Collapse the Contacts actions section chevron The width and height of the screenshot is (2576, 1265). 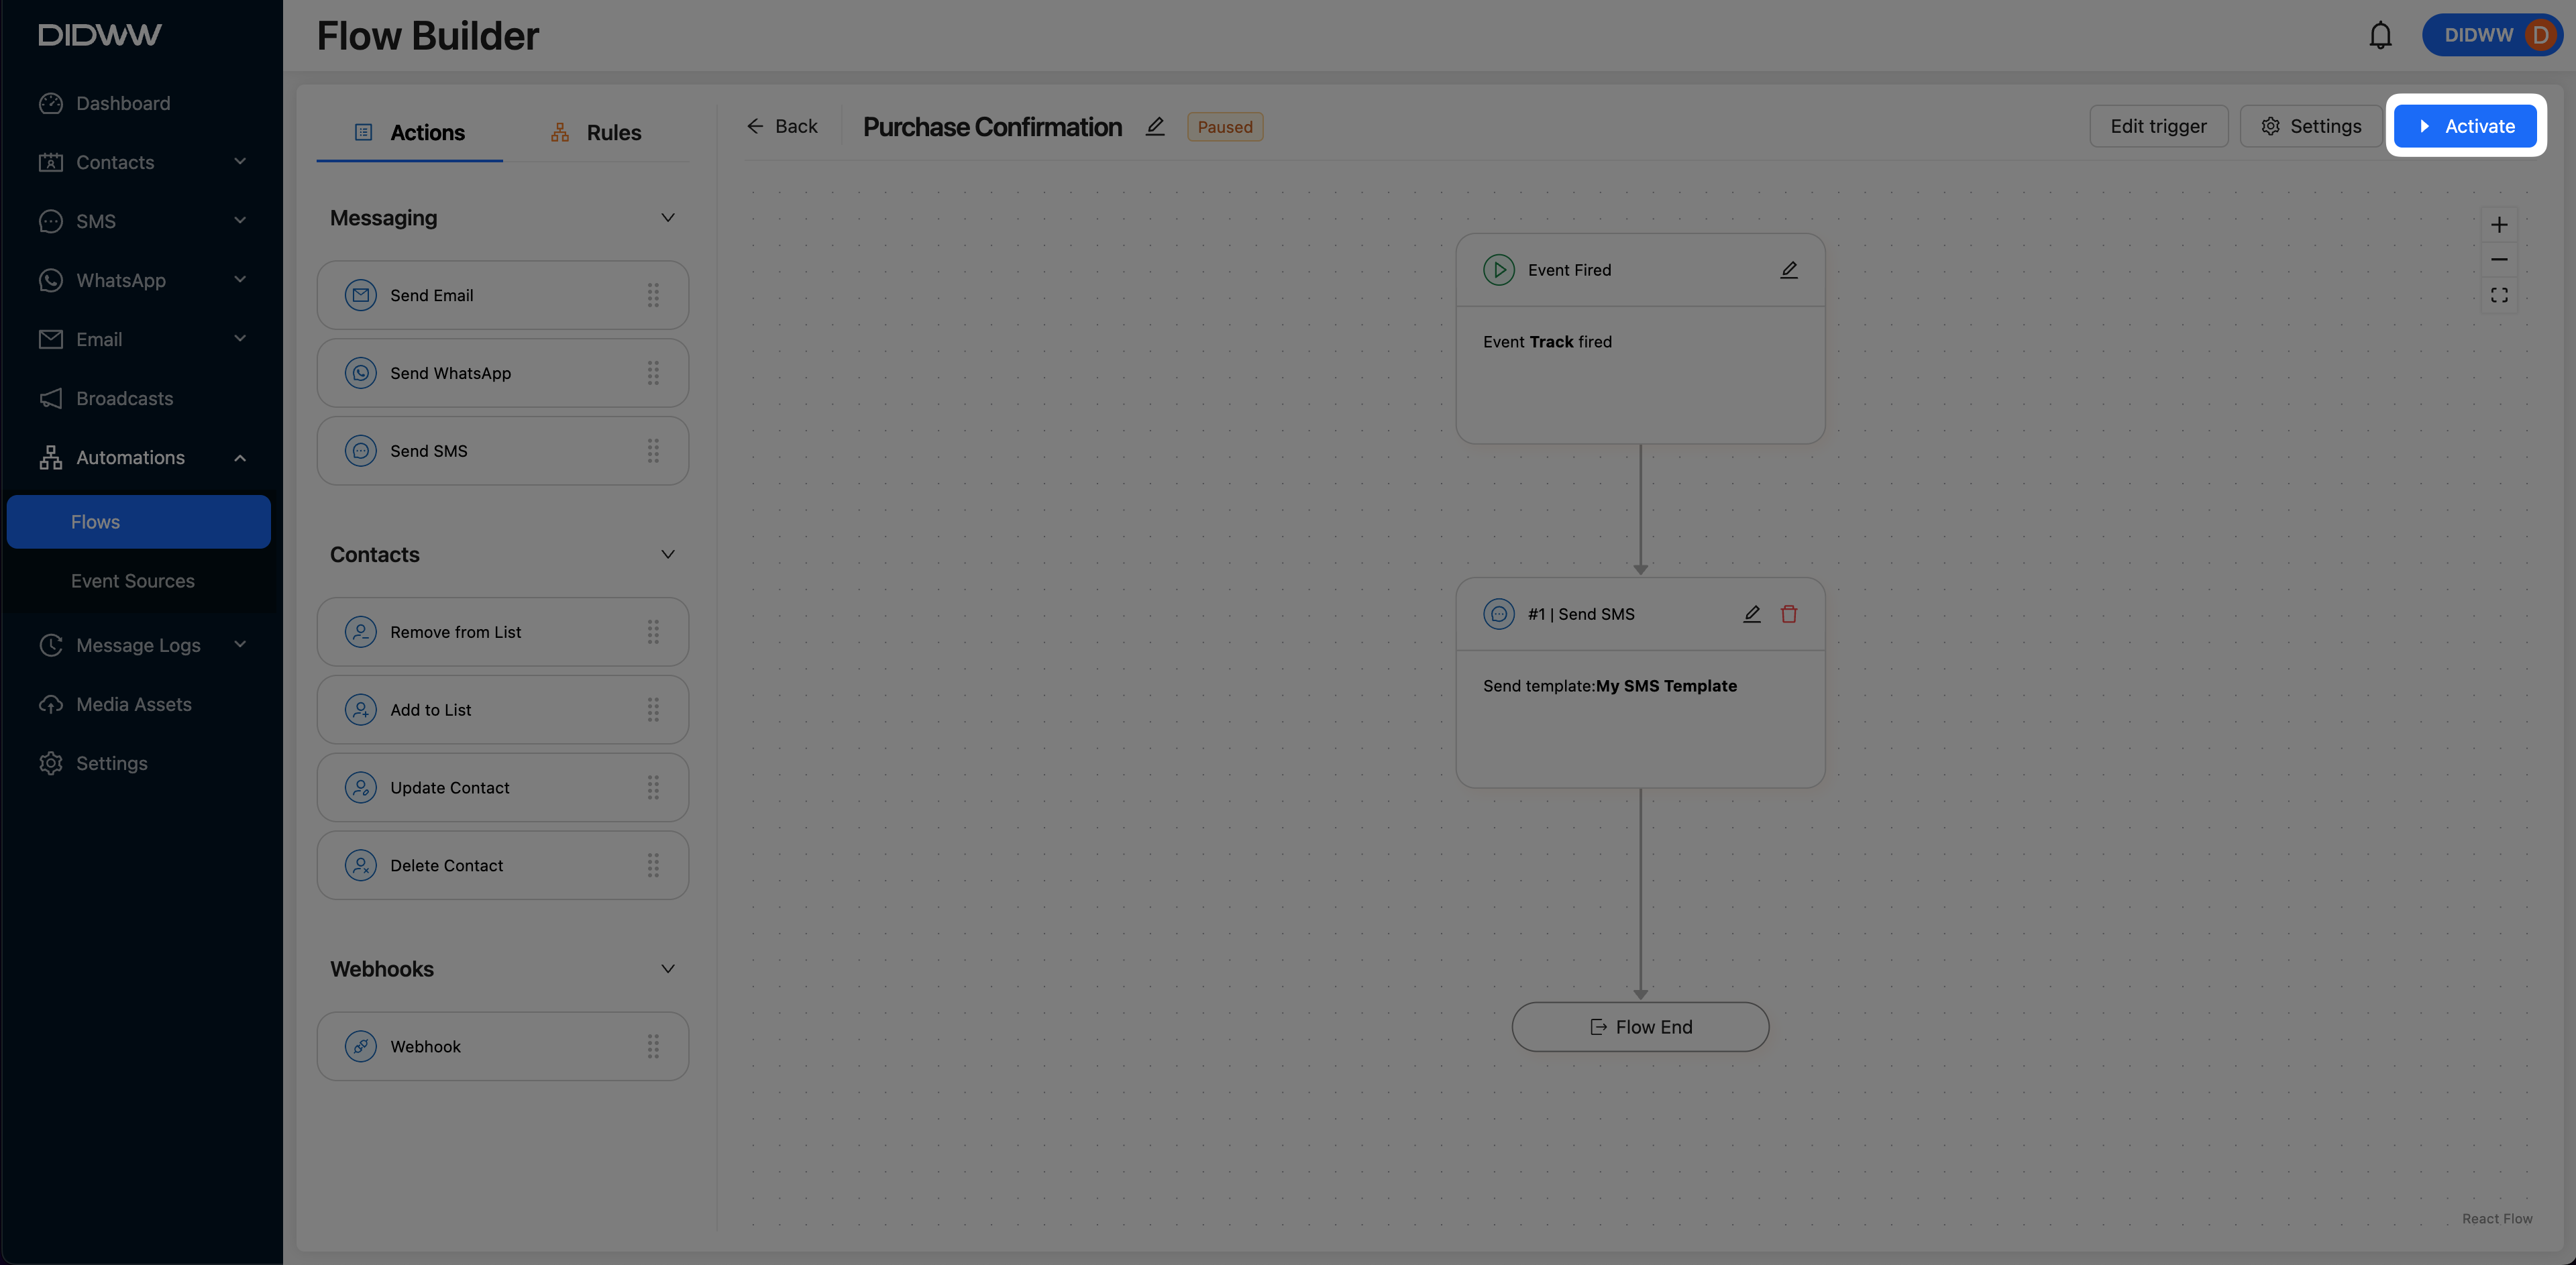[x=667, y=554]
